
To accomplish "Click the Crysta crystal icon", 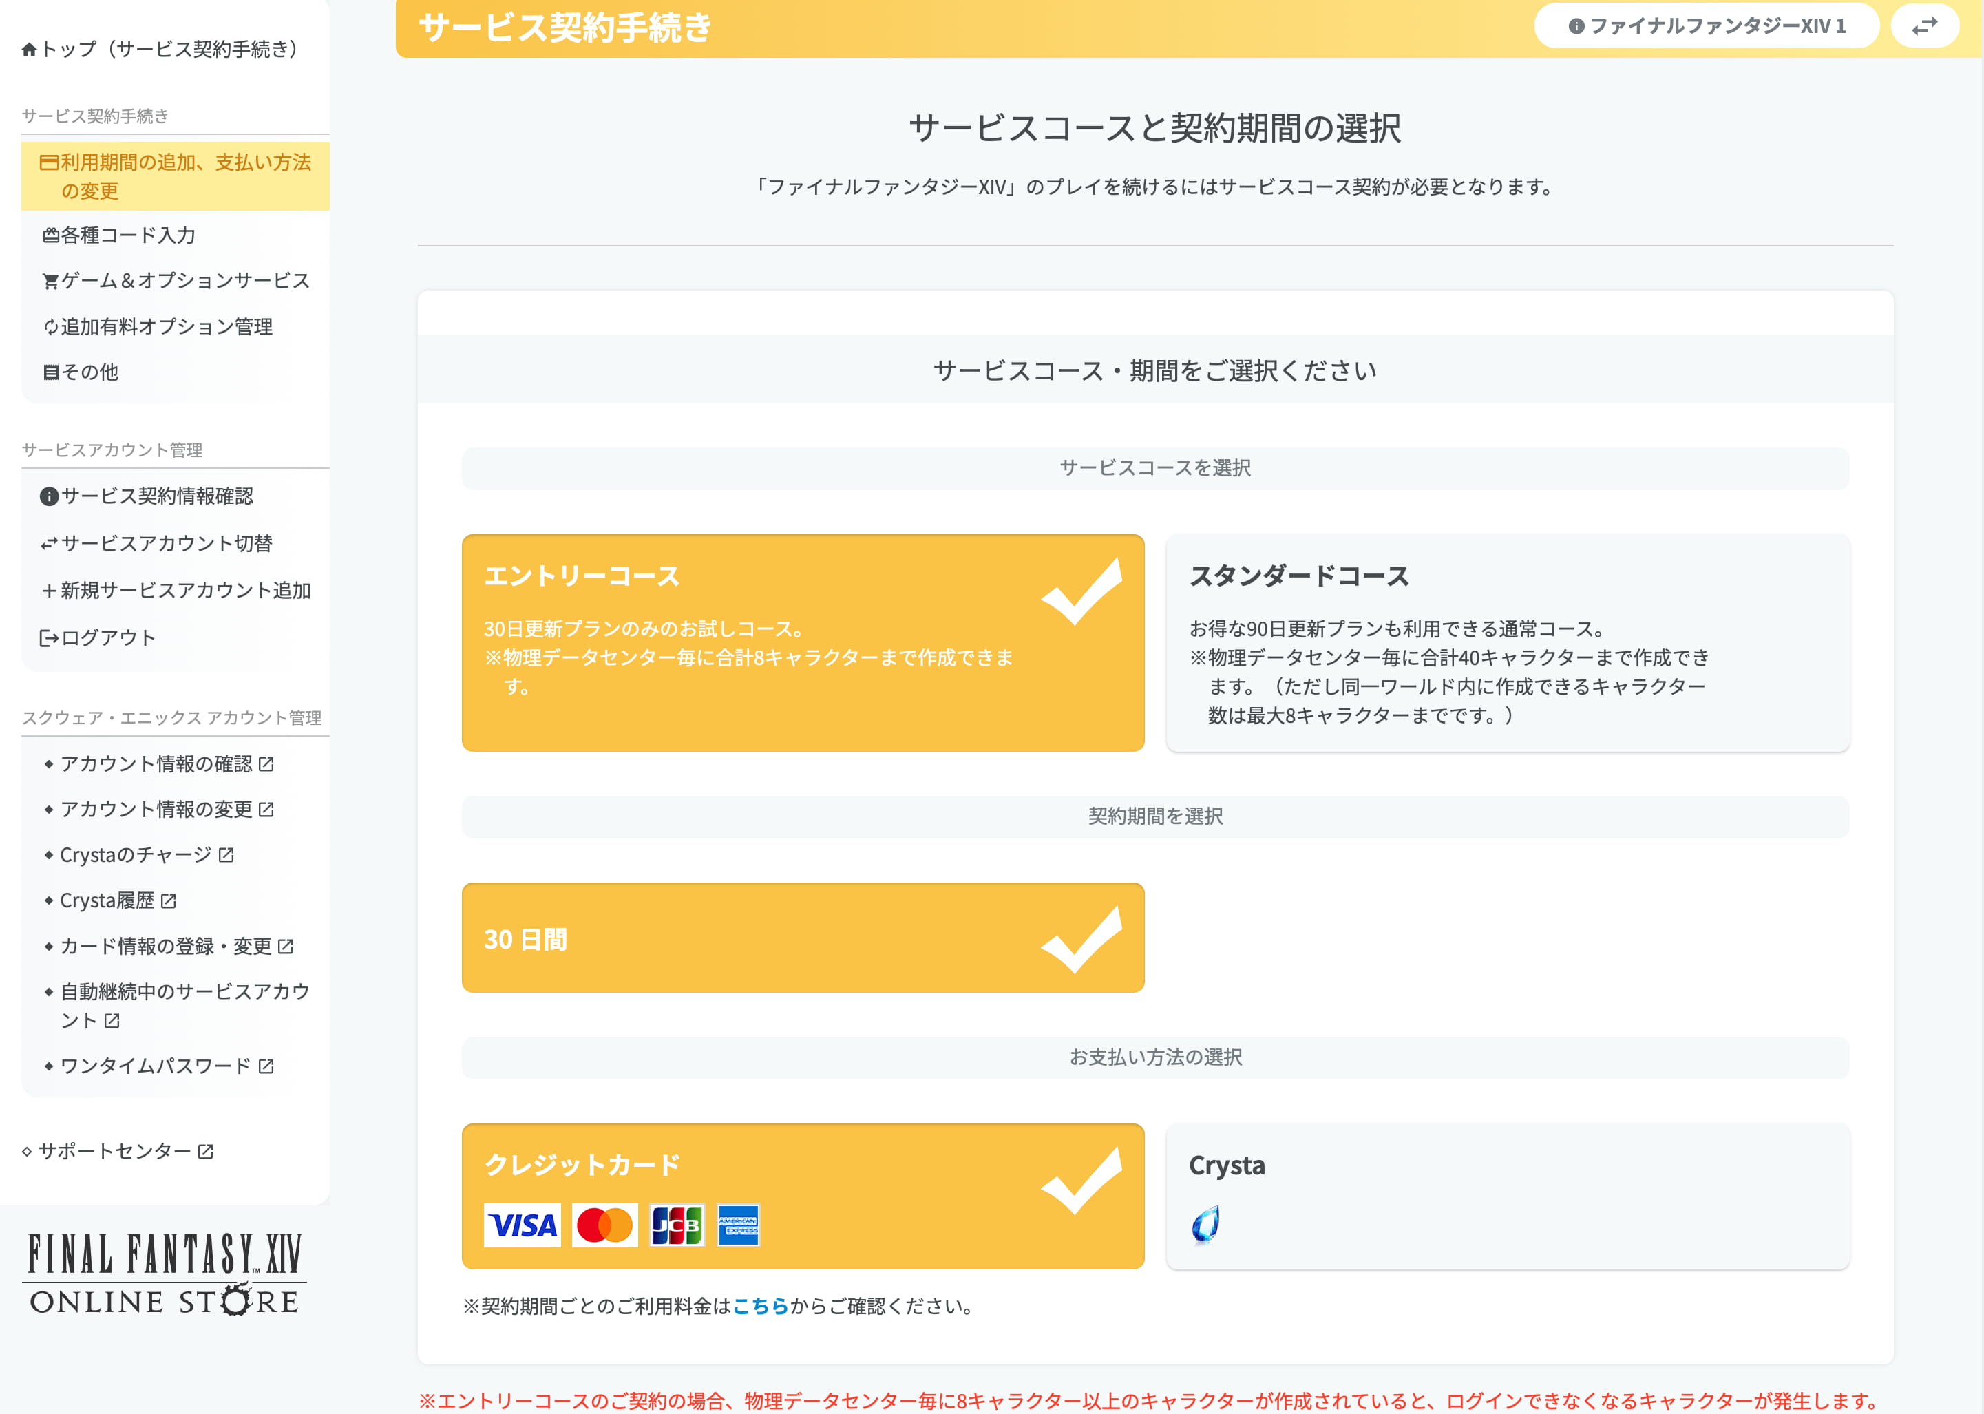I will pos(1205,1225).
